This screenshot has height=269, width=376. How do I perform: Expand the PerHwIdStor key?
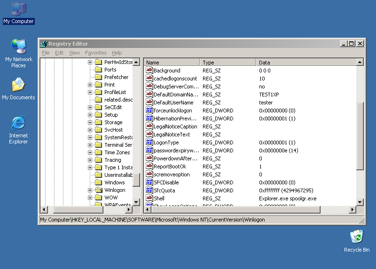pos(90,62)
